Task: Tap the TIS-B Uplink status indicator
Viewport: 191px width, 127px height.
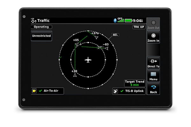Action: (129, 91)
